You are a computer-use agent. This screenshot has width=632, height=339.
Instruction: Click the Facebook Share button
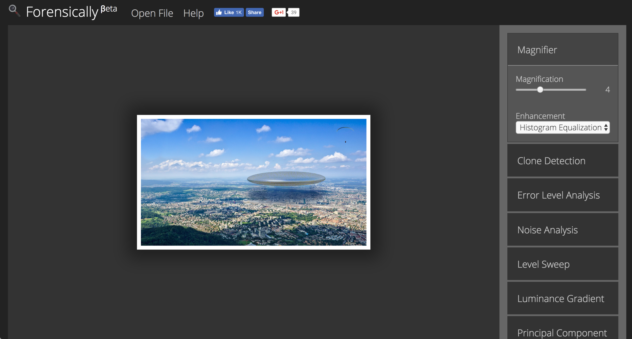point(255,12)
